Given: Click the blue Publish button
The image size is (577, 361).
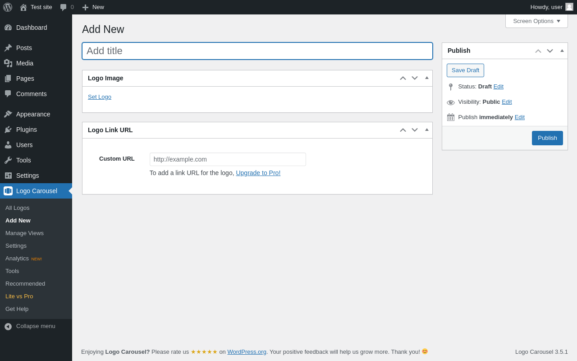Looking at the screenshot, I should pyautogui.click(x=547, y=138).
